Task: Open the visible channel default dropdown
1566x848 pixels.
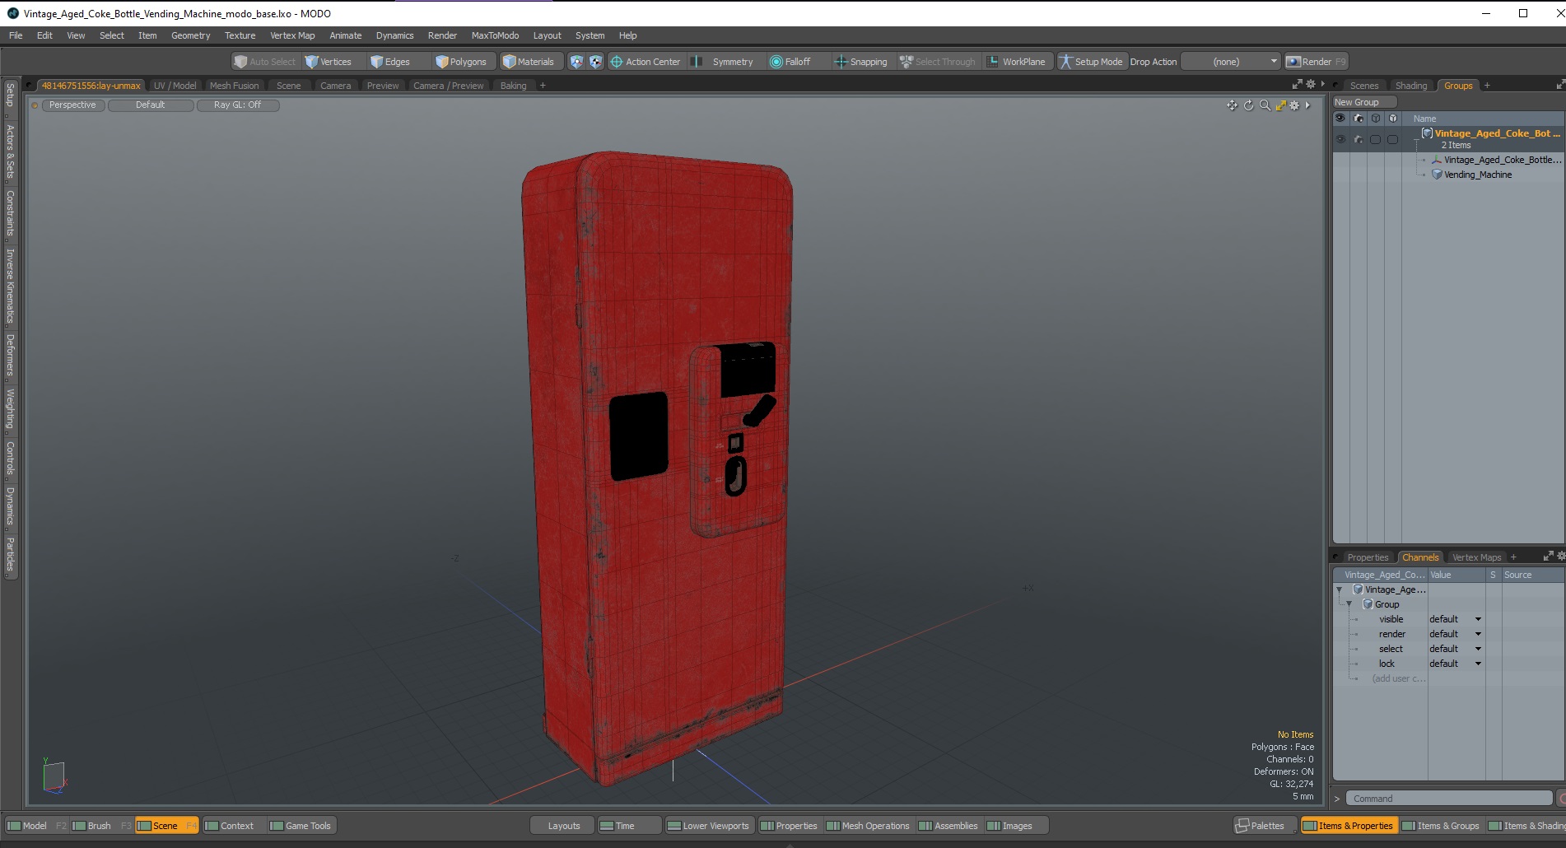Action: point(1456,619)
